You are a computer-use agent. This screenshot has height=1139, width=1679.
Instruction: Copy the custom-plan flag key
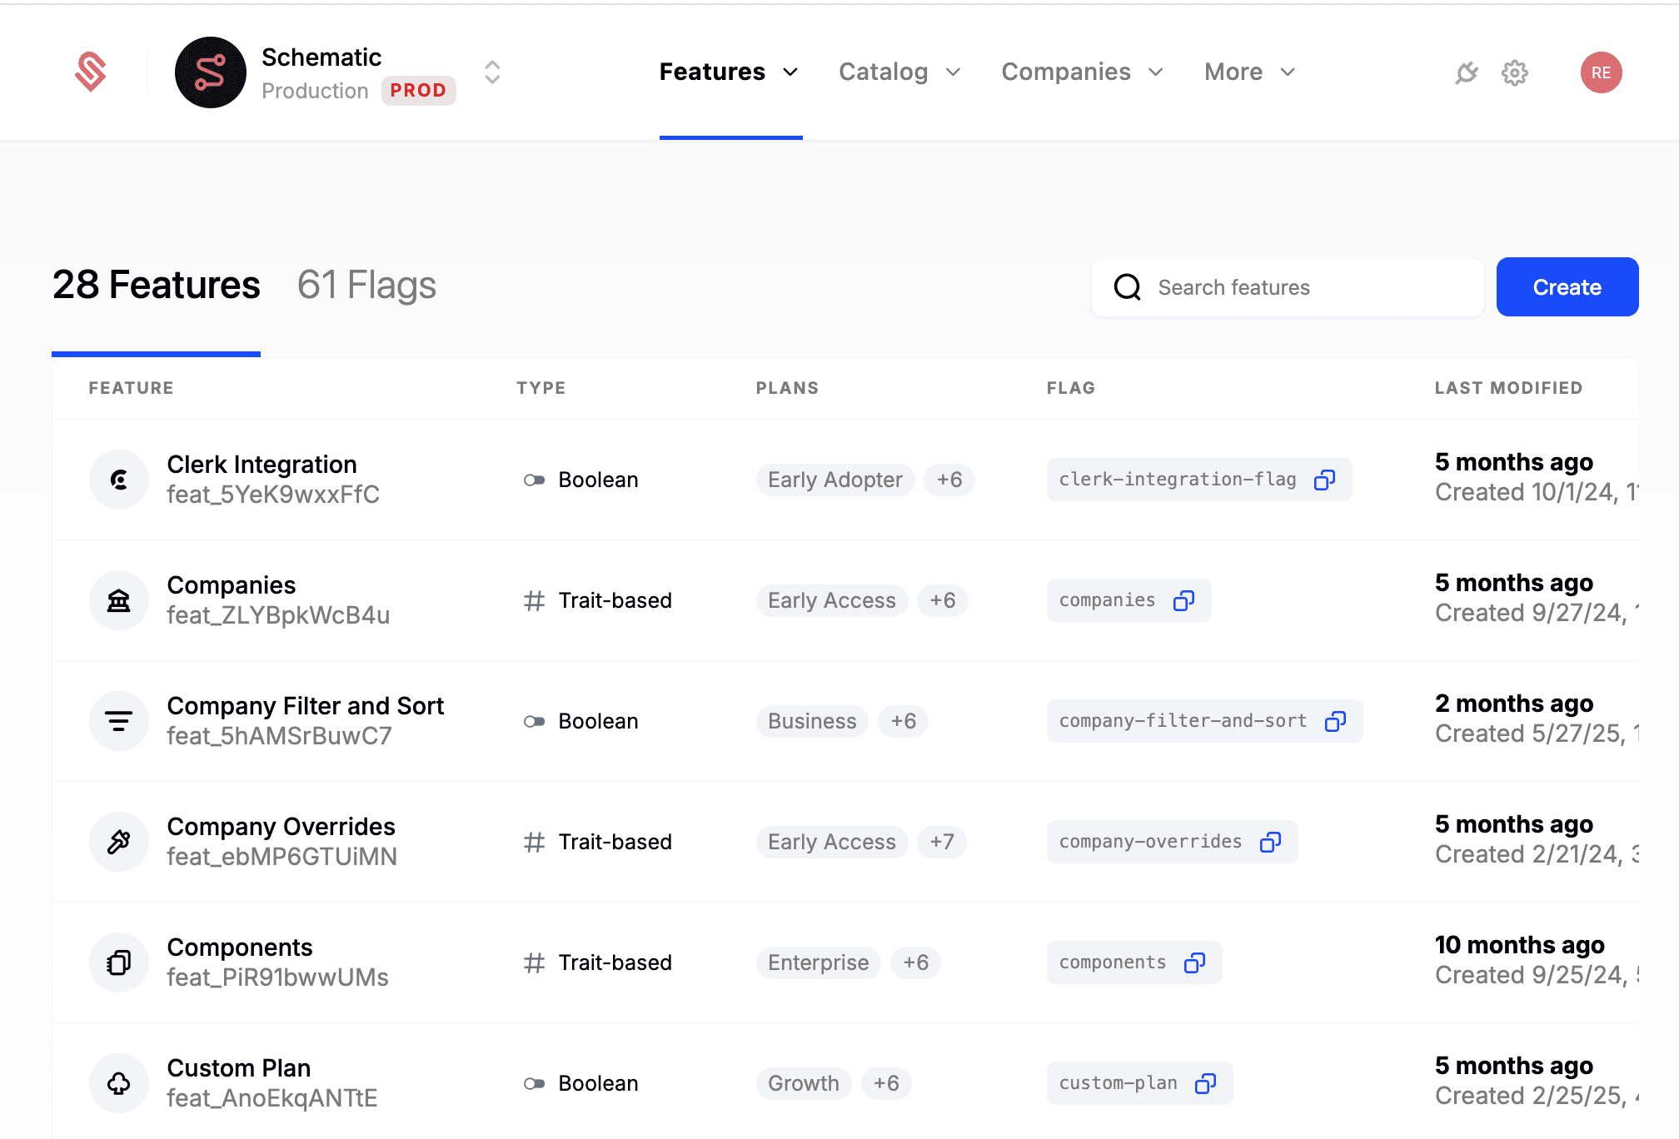1205,1083
